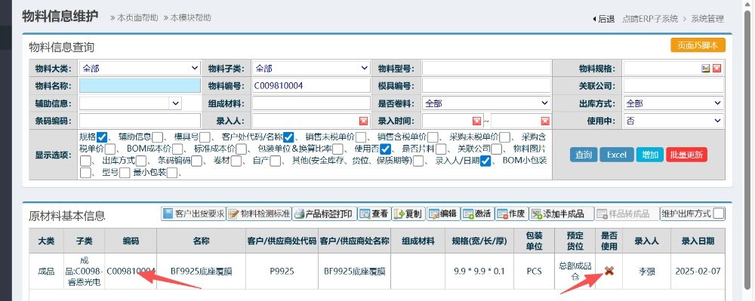Expand the 出库方式 dropdown list
The height and width of the screenshot is (301, 755).
point(673,103)
